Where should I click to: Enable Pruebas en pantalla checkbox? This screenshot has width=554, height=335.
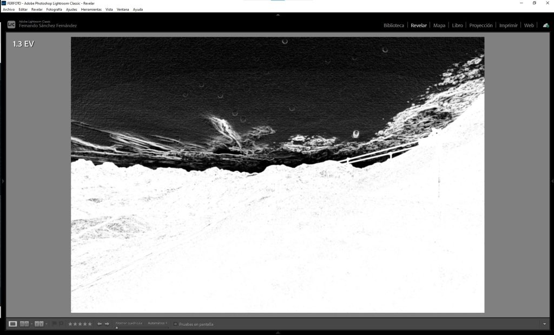click(175, 324)
